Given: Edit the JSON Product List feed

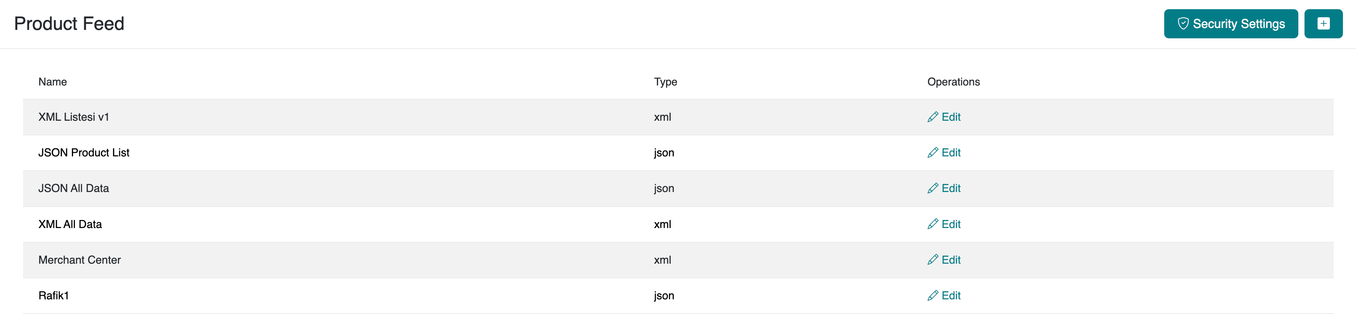Looking at the screenshot, I should [x=951, y=153].
